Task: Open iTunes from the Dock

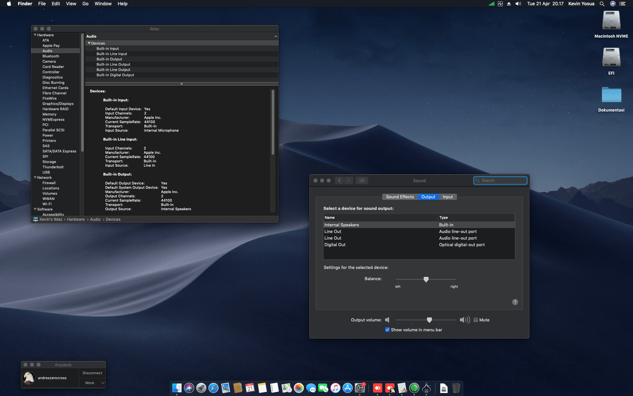Action: coord(335,388)
